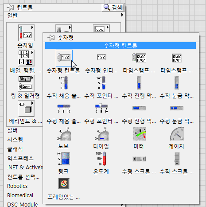This screenshot has height=207, width=206.
Task: Choose the 온도계 thermometer control
Action: (x=101, y=159)
